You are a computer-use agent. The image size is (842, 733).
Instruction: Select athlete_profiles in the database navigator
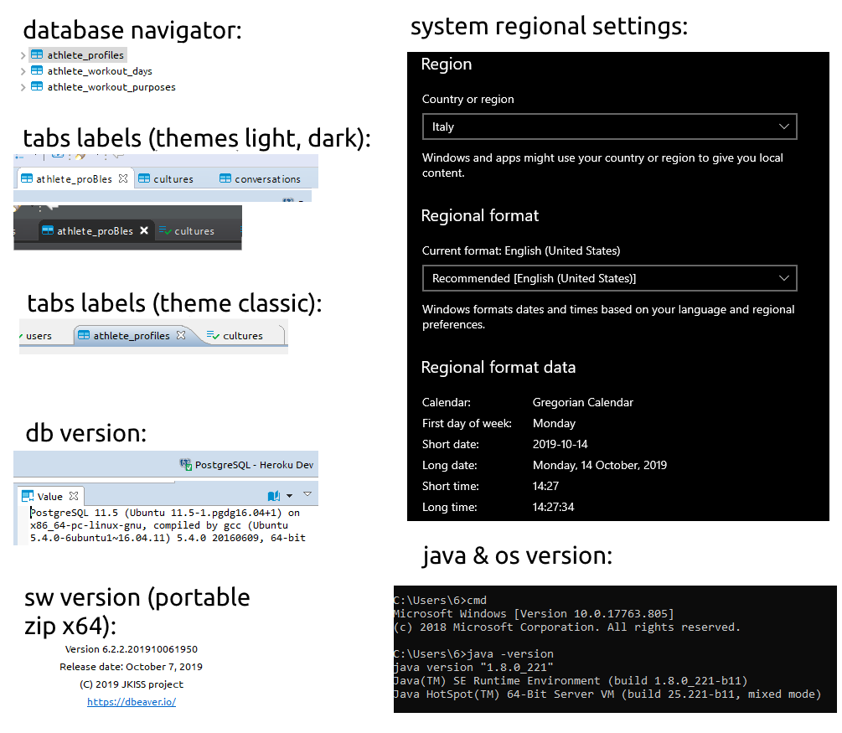point(85,54)
